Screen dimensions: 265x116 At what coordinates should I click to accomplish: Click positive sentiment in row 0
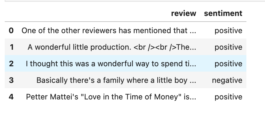pos(228,31)
